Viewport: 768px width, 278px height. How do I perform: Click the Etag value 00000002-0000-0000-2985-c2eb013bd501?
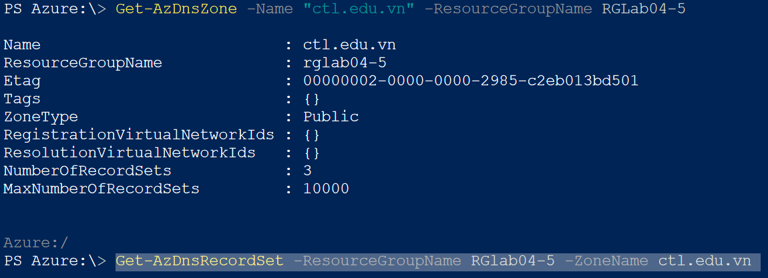point(471,81)
